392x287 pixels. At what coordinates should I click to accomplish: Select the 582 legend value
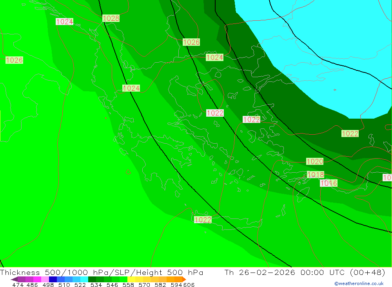pyautogui.click(x=160, y=285)
